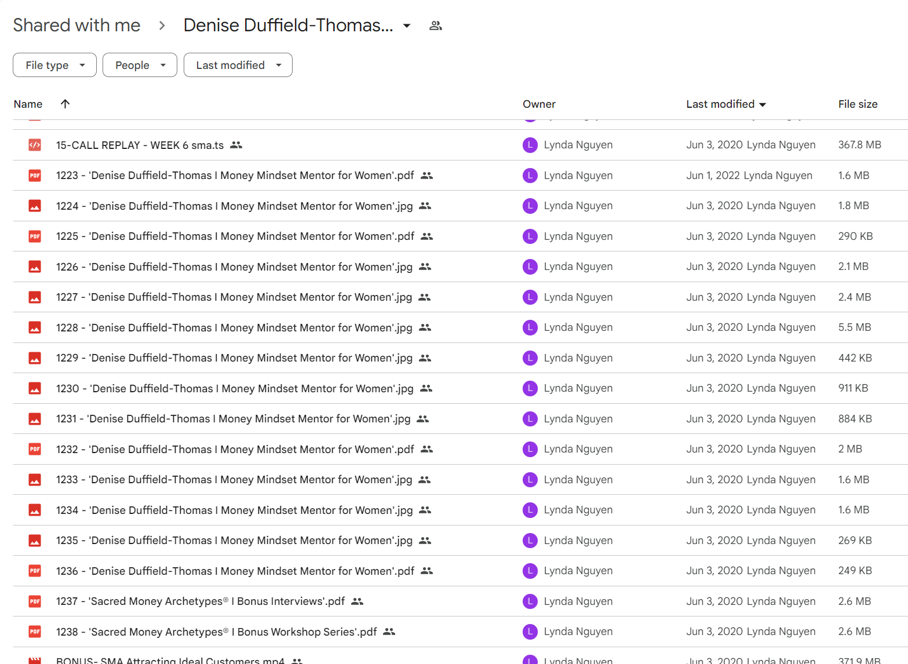Click the shared icon next to file 1230
Screen dimensions: 908x664
(x=426, y=388)
